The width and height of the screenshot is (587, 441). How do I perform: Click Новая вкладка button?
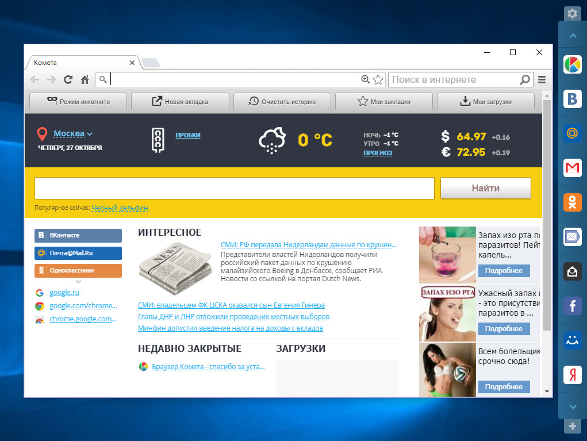pos(180,101)
